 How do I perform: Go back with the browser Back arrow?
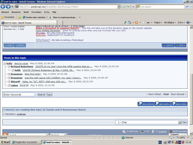coord(3,7)
